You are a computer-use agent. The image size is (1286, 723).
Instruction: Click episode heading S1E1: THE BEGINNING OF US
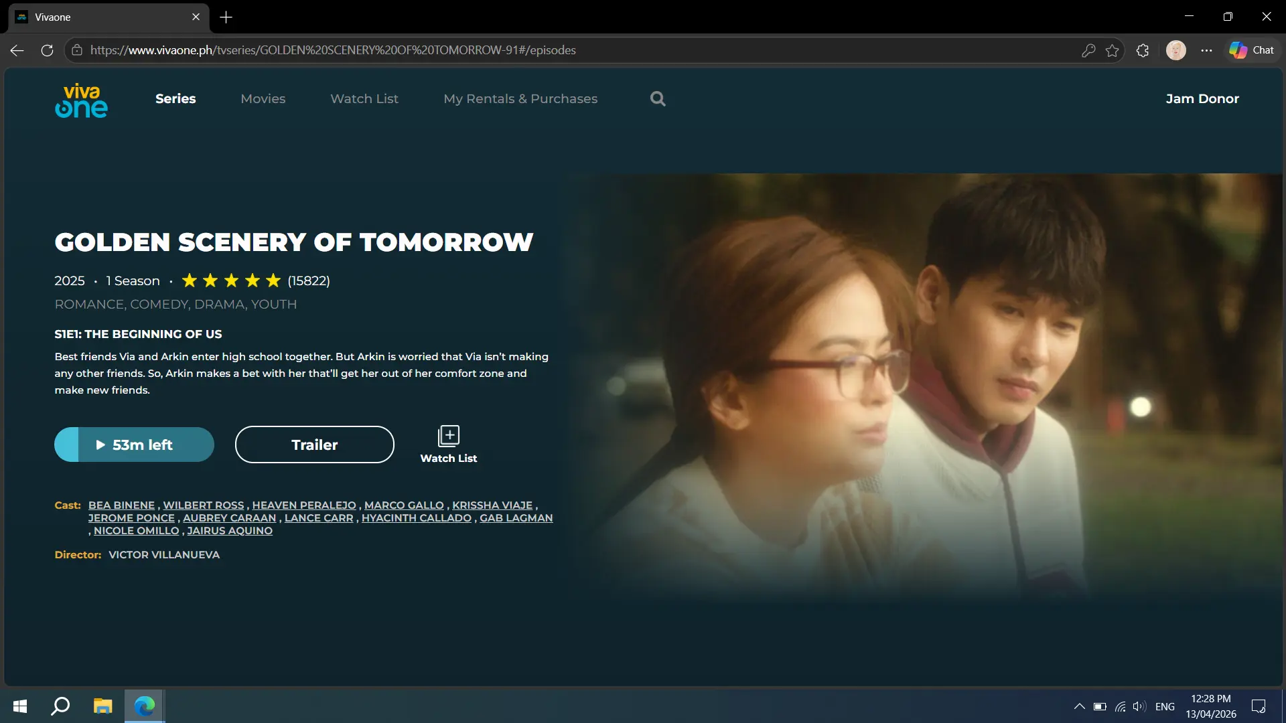tap(138, 334)
